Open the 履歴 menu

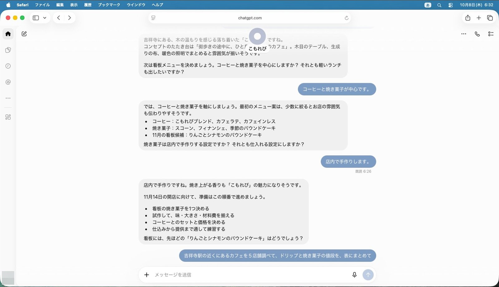(x=88, y=5)
